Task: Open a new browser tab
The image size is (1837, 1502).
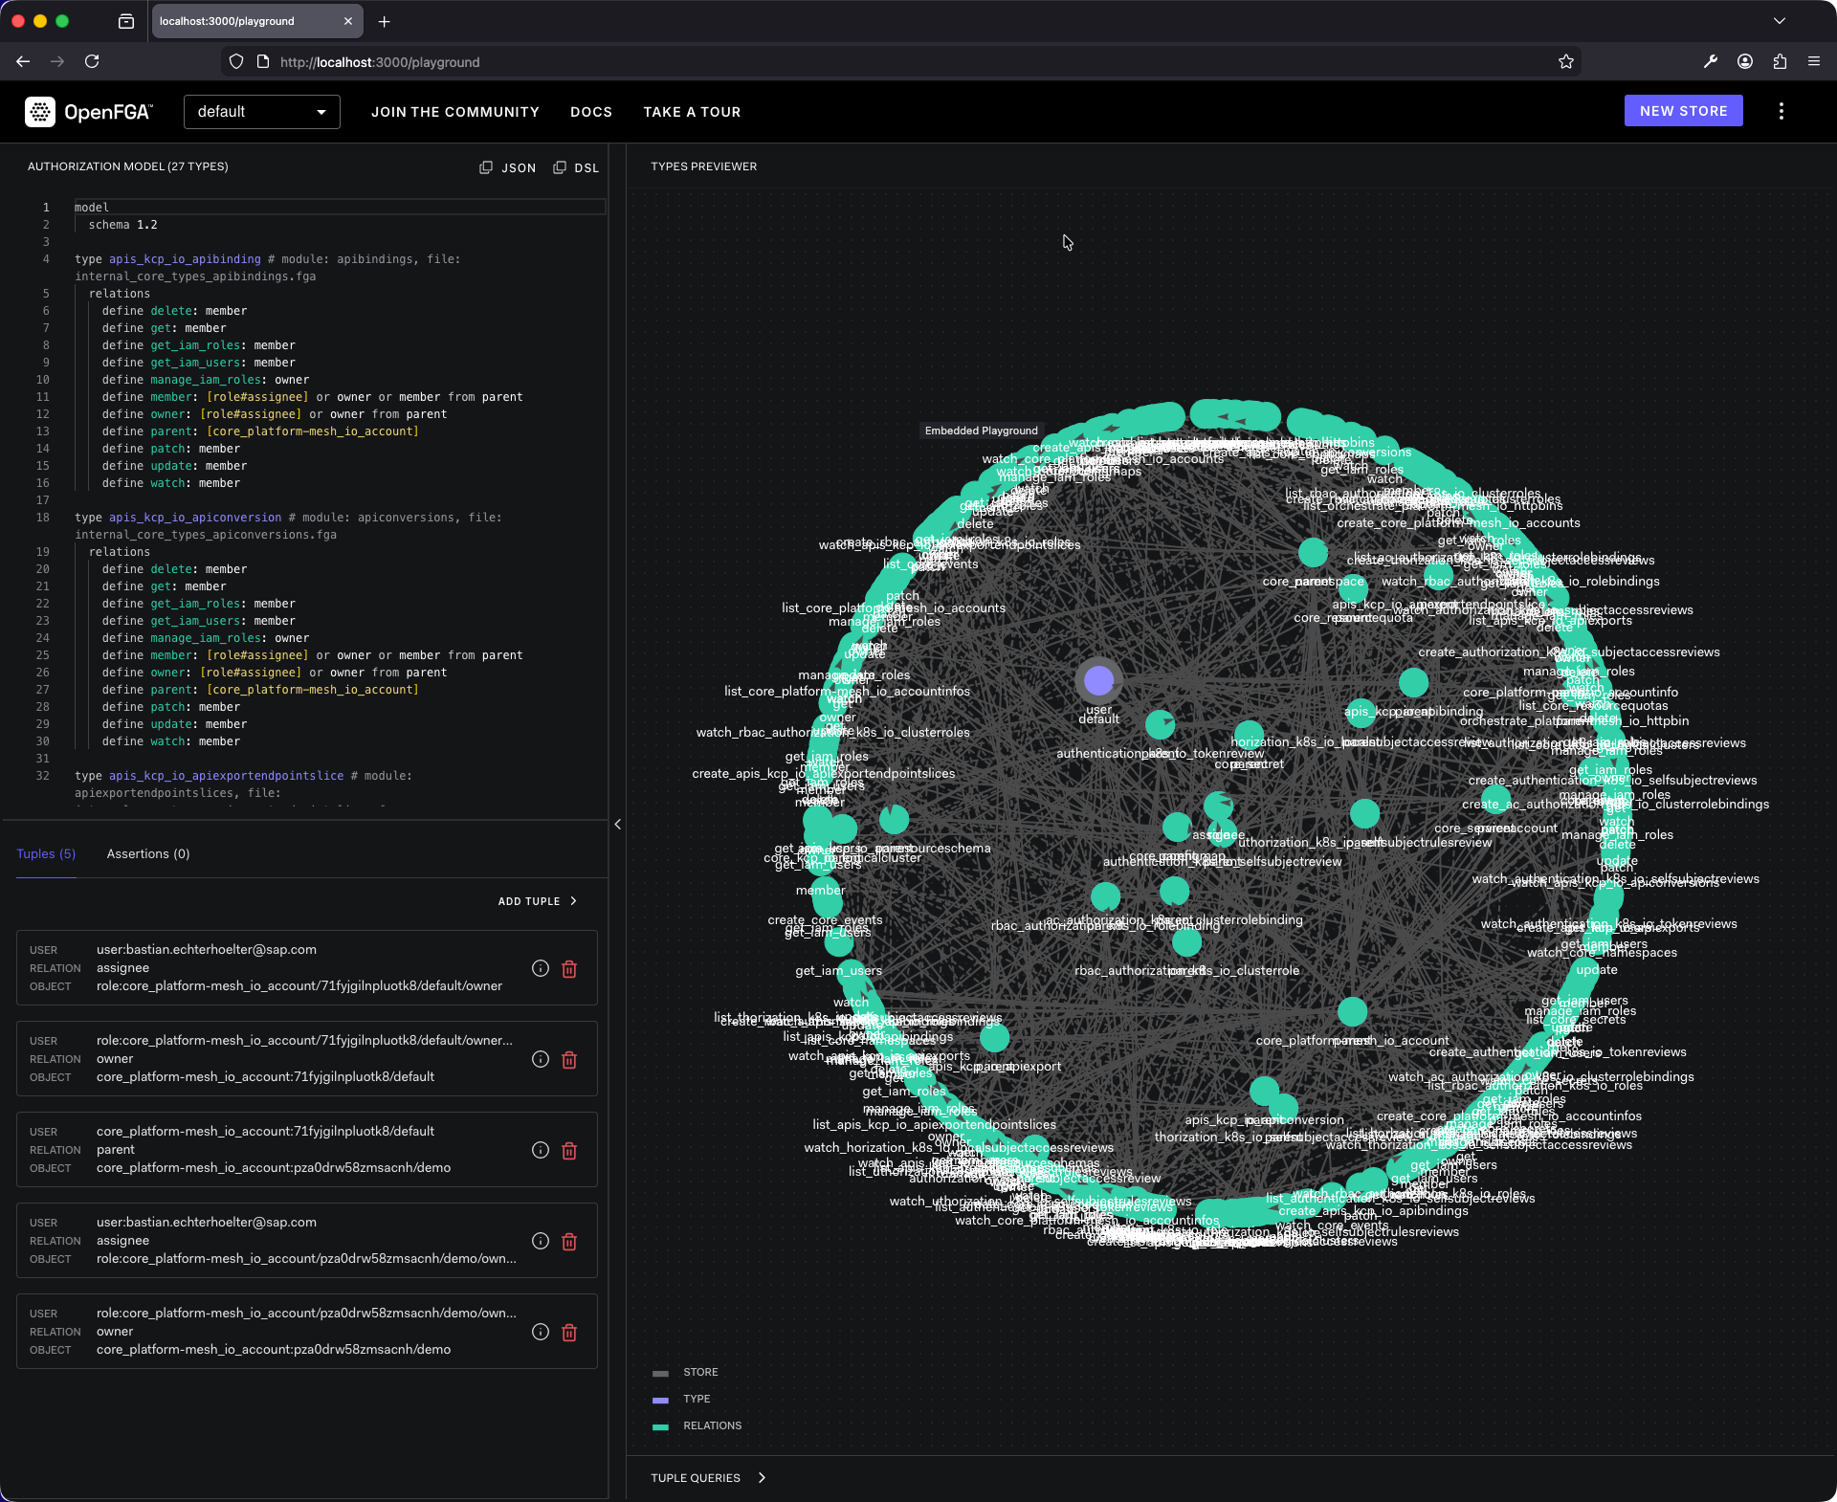Action: point(384,21)
